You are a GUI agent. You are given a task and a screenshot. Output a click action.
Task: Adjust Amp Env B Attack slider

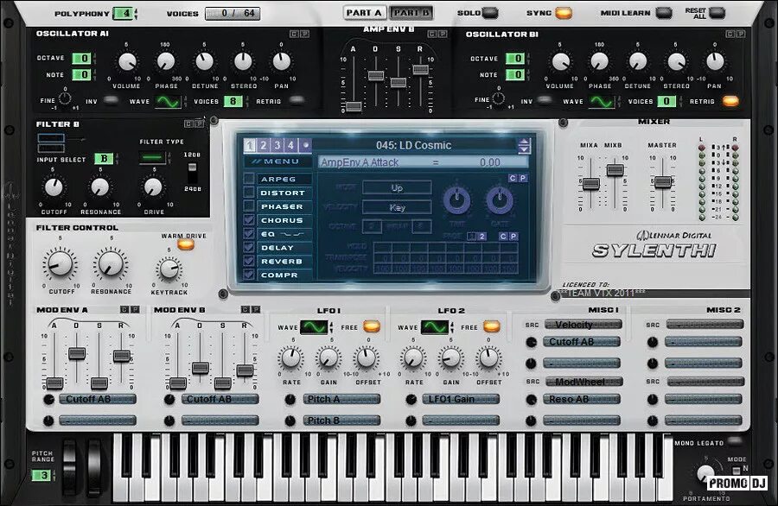(354, 106)
